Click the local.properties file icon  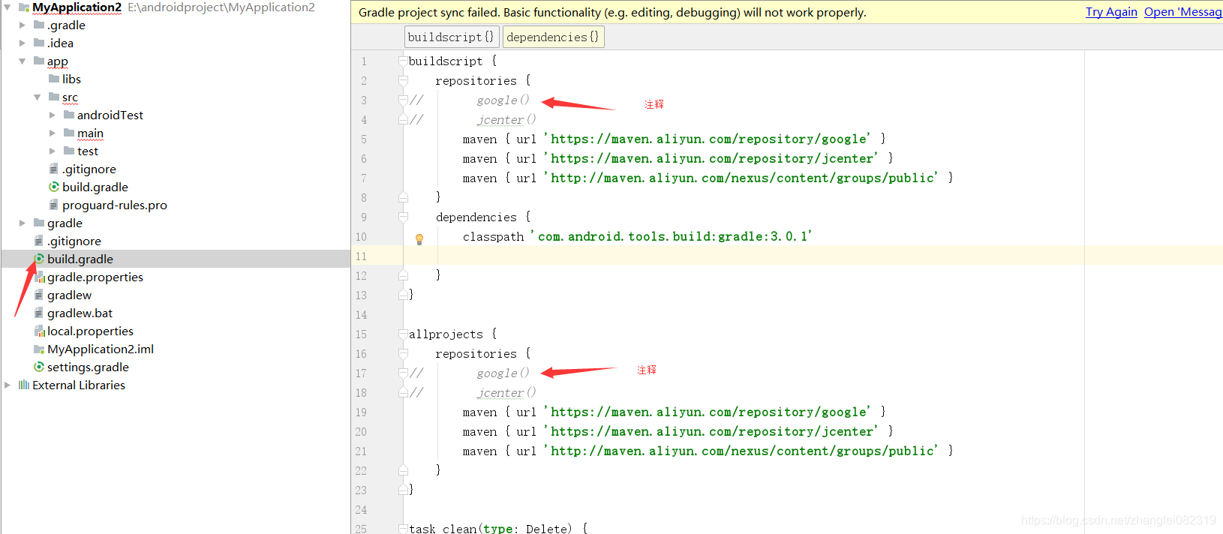click(39, 331)
